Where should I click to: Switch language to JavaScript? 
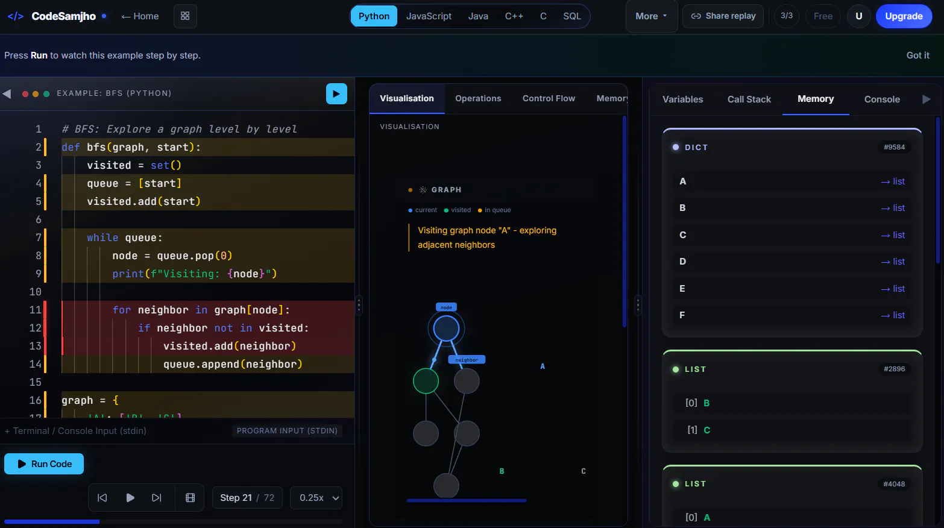pos(429,16)
